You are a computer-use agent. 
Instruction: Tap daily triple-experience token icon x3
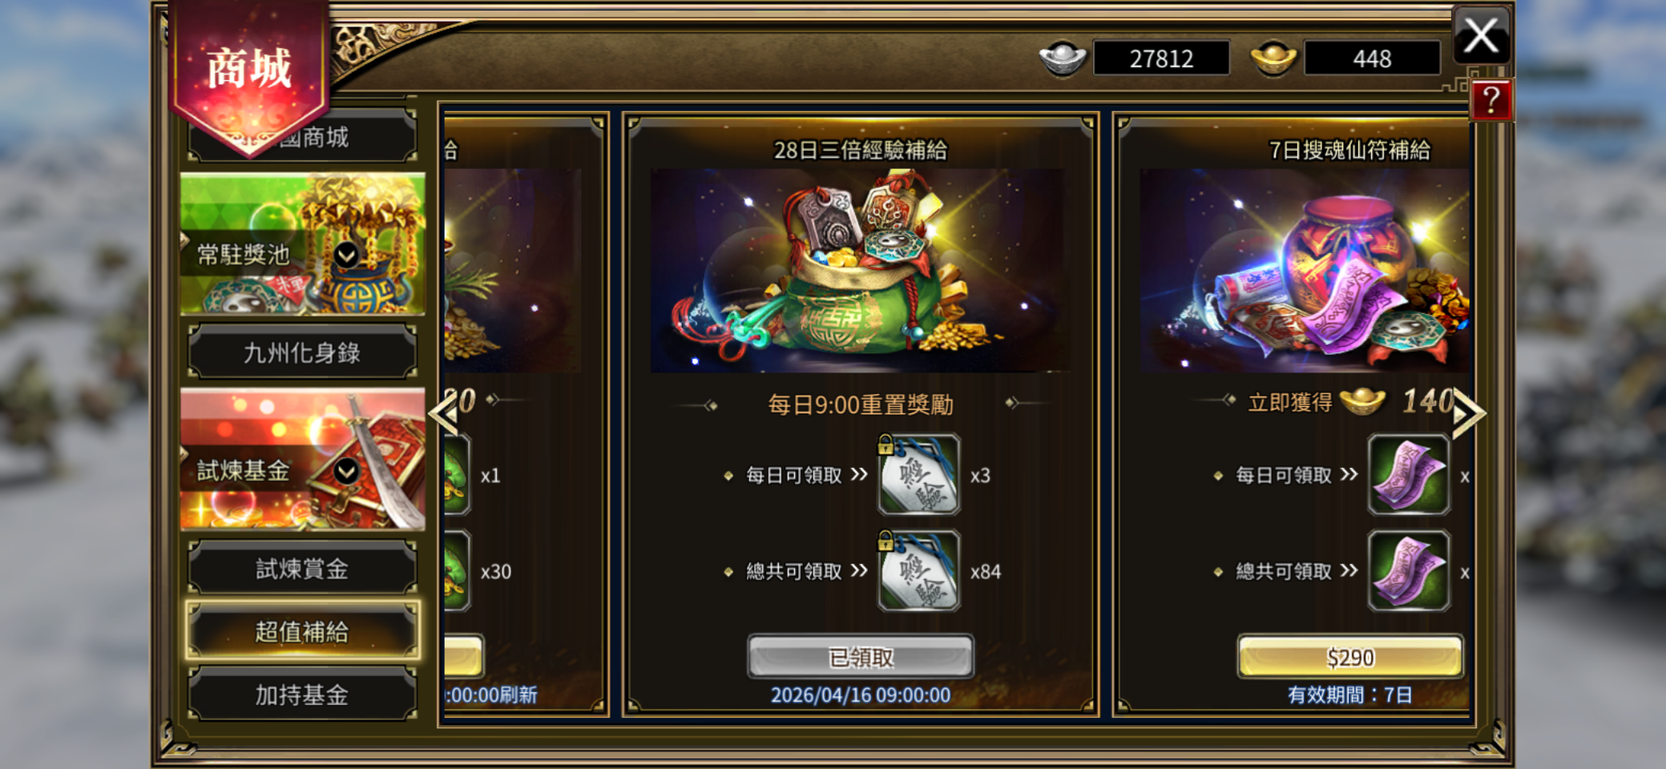point(918,474)
